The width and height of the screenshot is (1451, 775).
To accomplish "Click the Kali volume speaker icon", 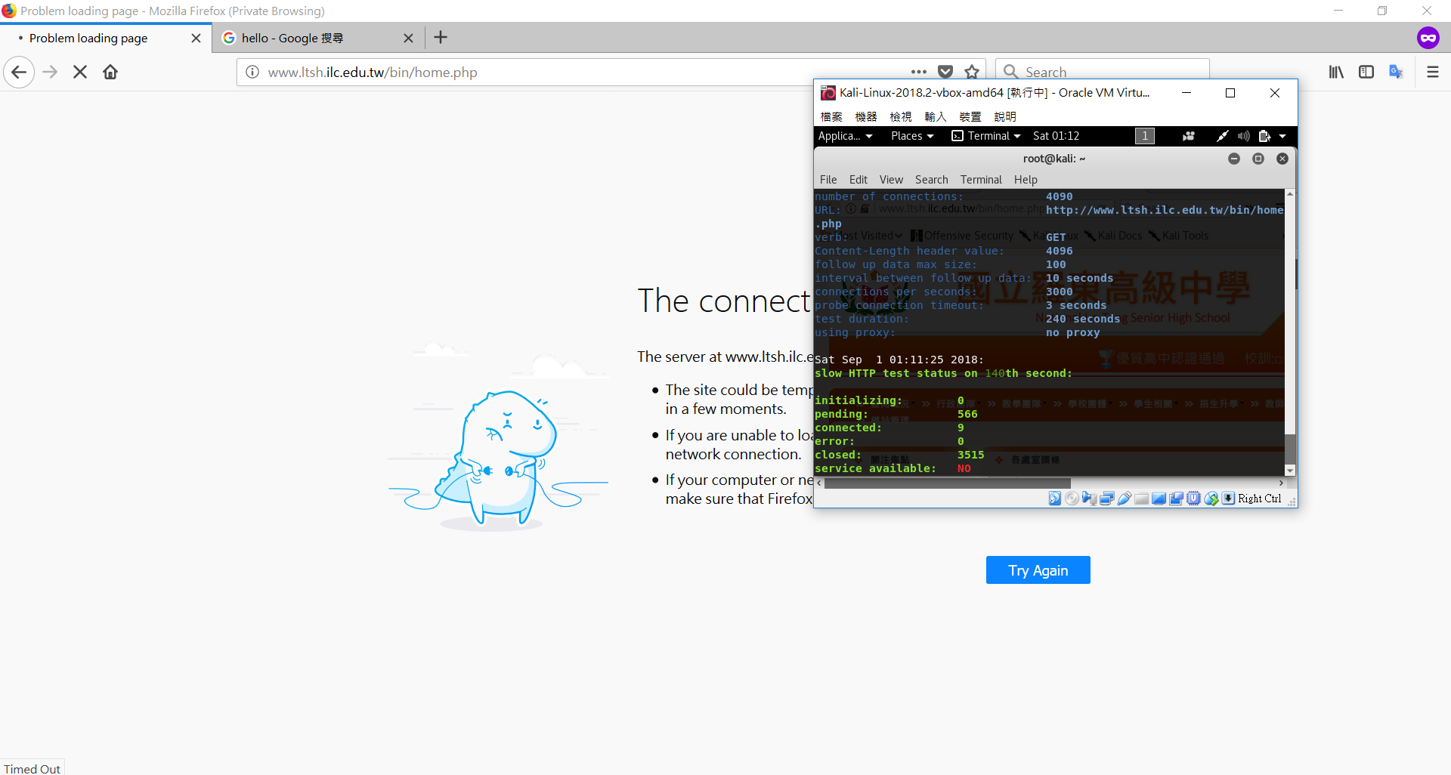I will 1243,136.
